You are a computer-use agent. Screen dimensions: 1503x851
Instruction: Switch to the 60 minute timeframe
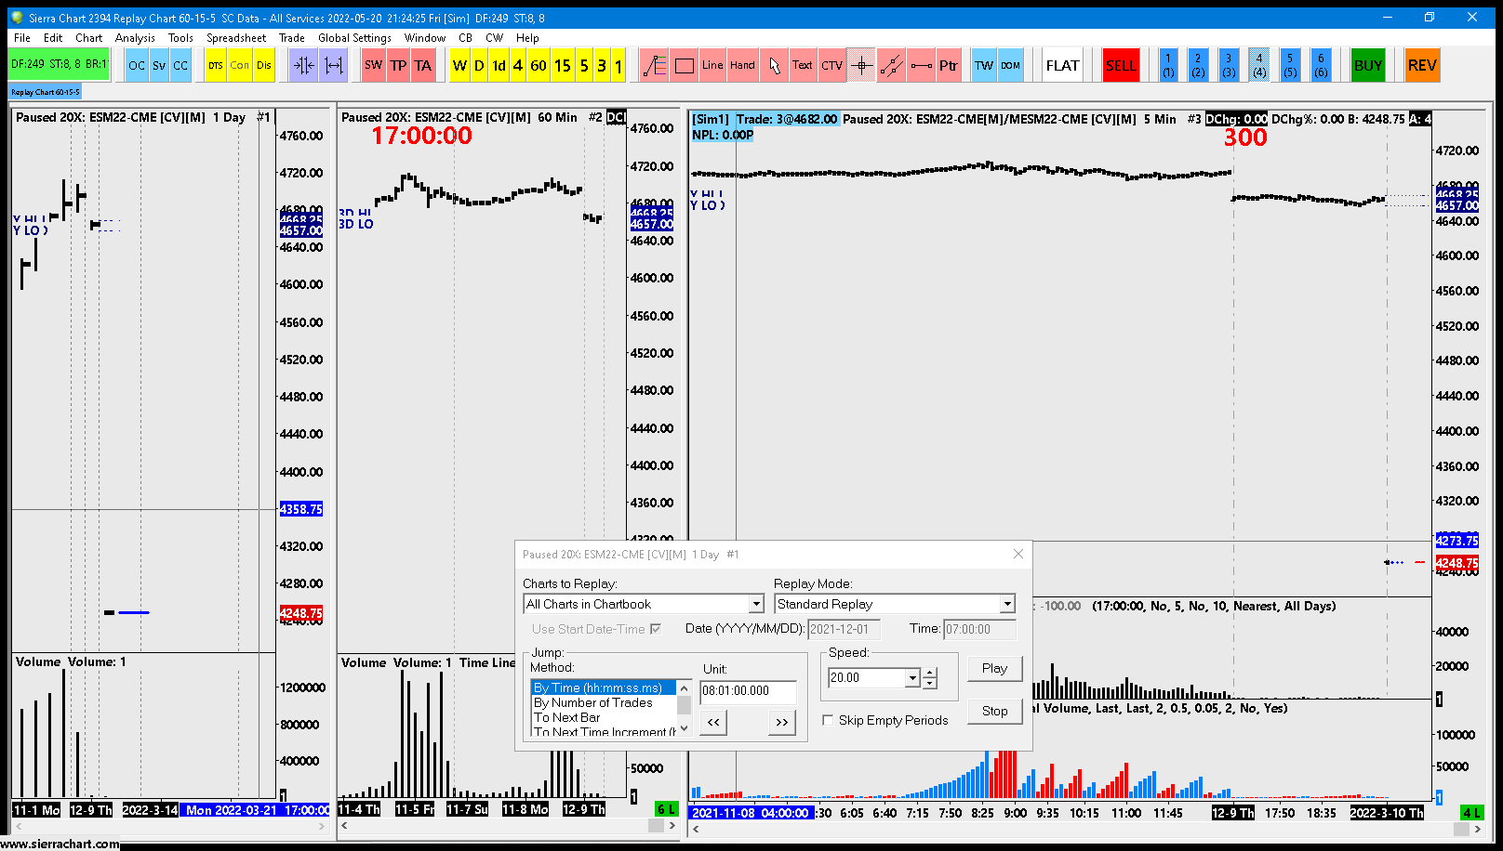(539, 65)
